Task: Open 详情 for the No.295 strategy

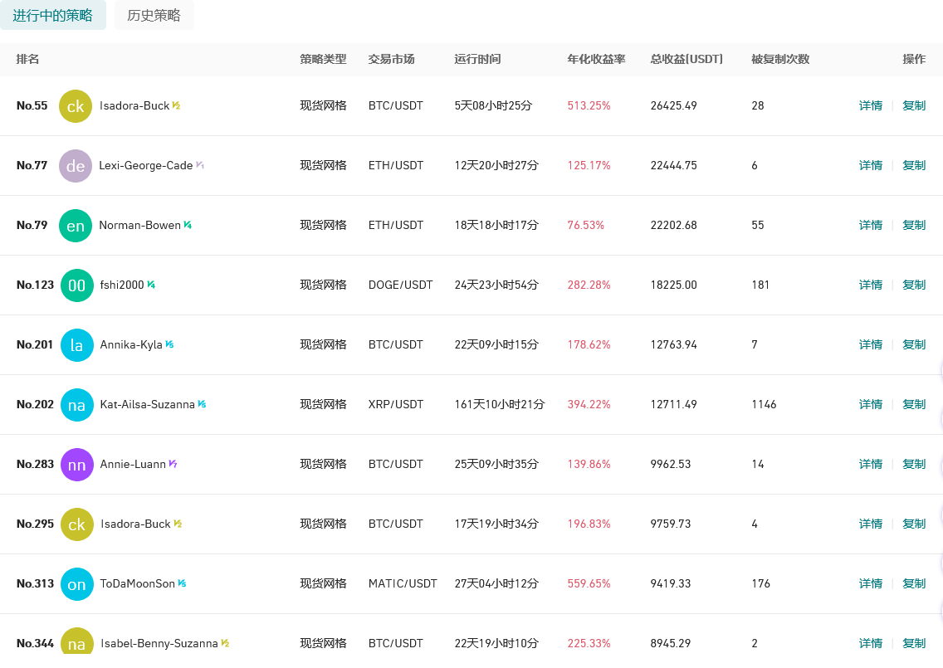Action: [870, 524]
